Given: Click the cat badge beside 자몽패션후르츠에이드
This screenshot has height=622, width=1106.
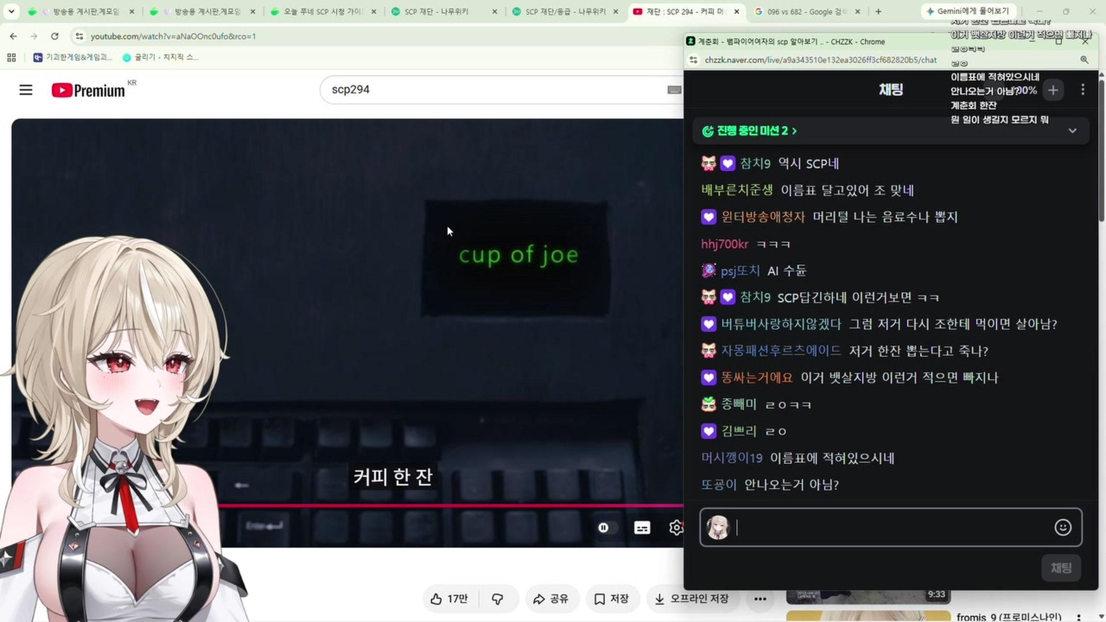Looking at the screenshot, I should (x=709, y=351).
